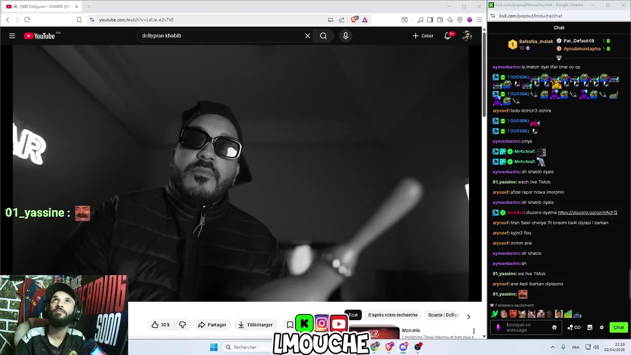This screenshot has height=355, width=631.
Task: Open the volume control in system tray
Action: click(x=596, y=347)
